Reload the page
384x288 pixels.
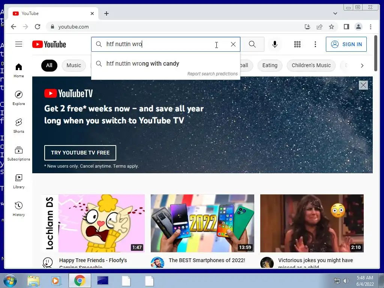[x=37, y=27]
